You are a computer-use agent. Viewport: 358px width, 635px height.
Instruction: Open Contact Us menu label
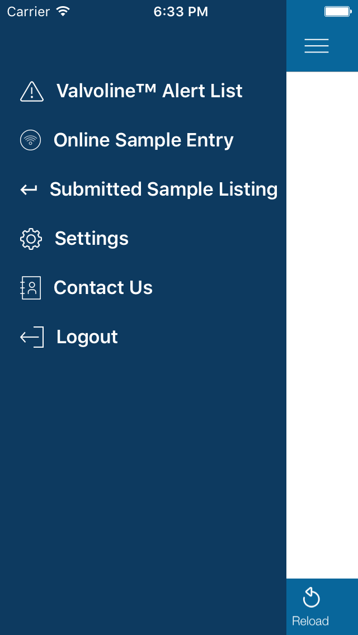point(103,287)
